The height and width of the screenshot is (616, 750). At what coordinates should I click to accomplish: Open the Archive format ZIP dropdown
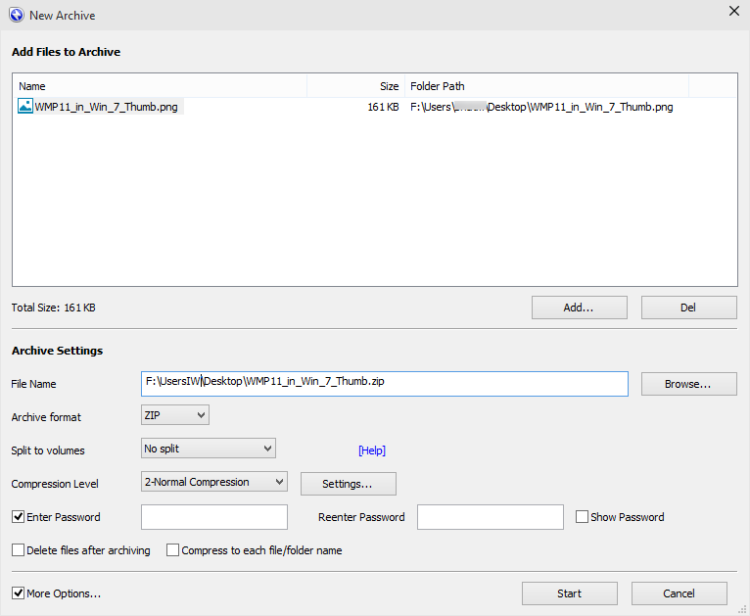pos(175,415)
